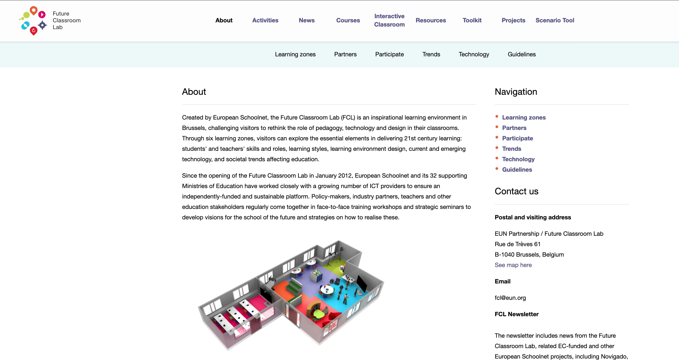Open Trends in the sub-navigation bar
The image size is (679, 363).
[431, 54]
